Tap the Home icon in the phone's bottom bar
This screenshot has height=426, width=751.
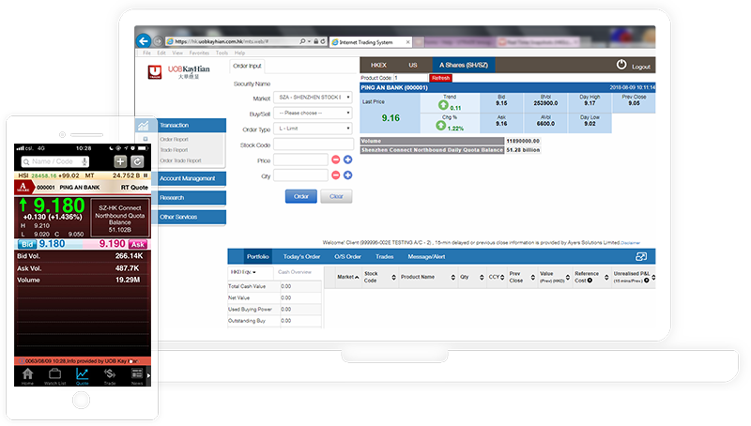pyautogui.click(x=28, y=375)
